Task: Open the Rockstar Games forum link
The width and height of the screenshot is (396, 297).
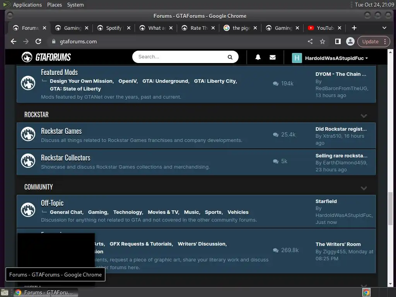Action: click(61, 131)
